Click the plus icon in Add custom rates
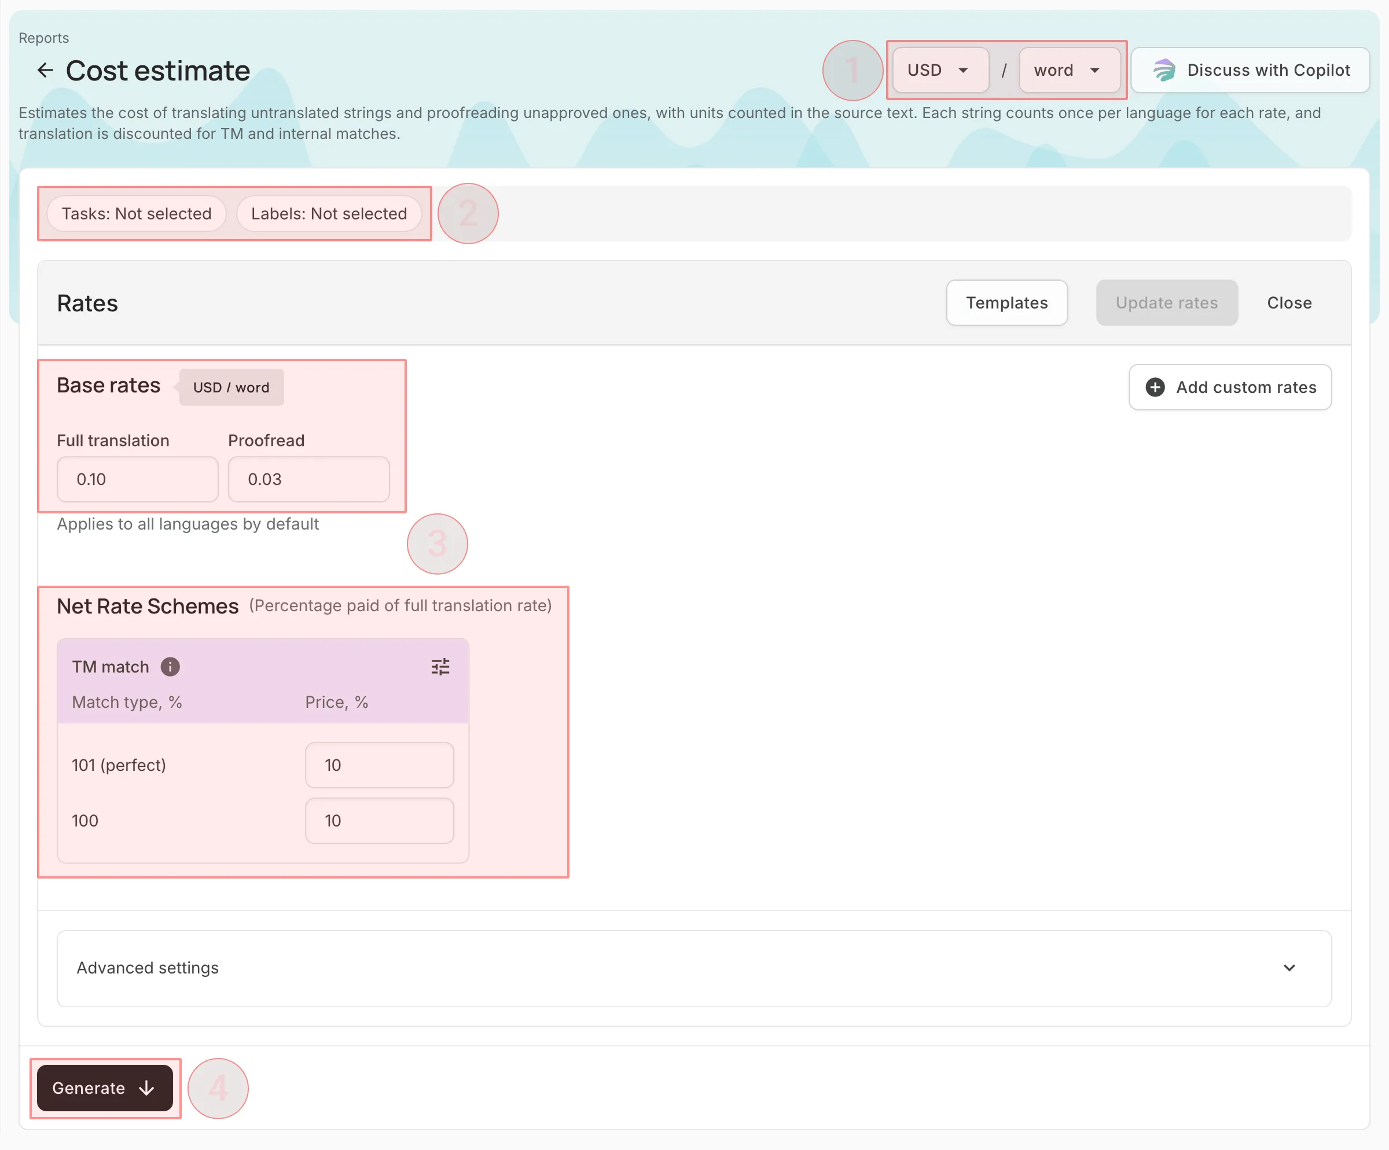 [x=1155, y=388]
